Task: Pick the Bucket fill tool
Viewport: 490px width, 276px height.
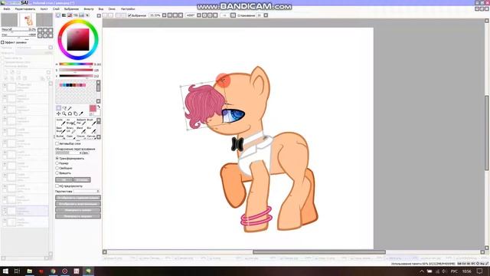Action: (60, 136)
